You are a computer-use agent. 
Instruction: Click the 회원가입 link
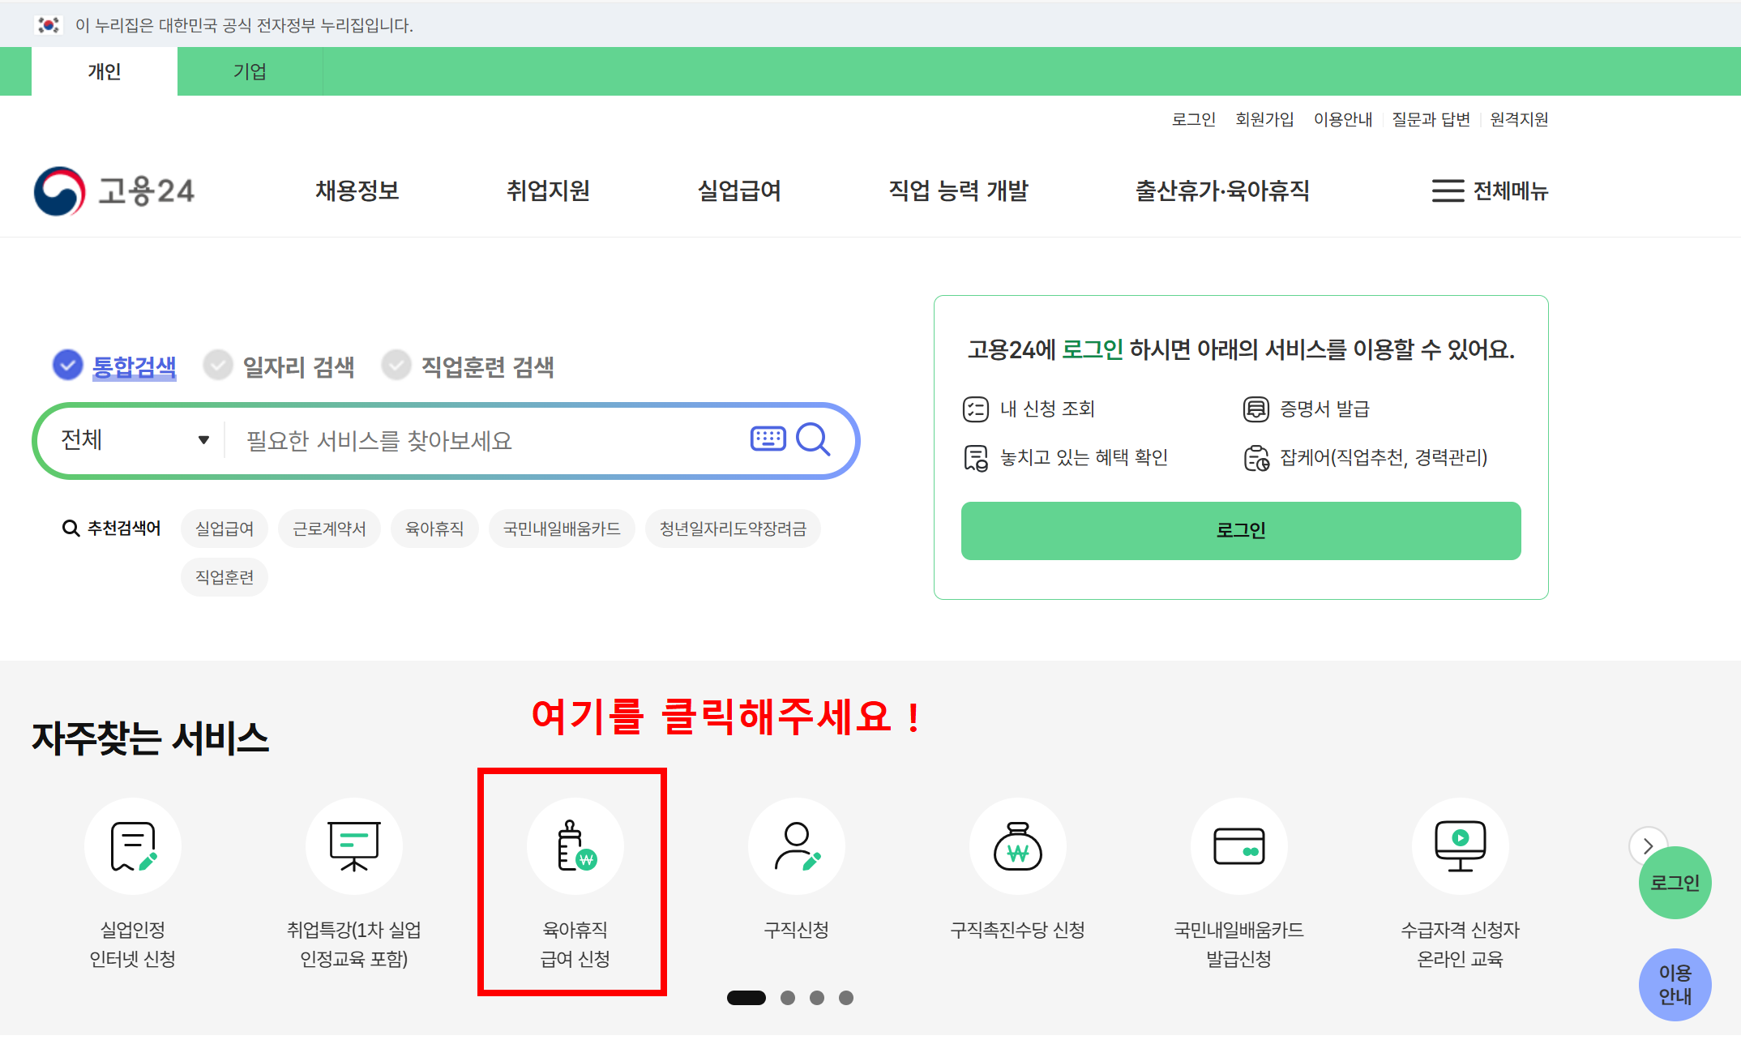pyautogui.click(x=1264, y=119)
